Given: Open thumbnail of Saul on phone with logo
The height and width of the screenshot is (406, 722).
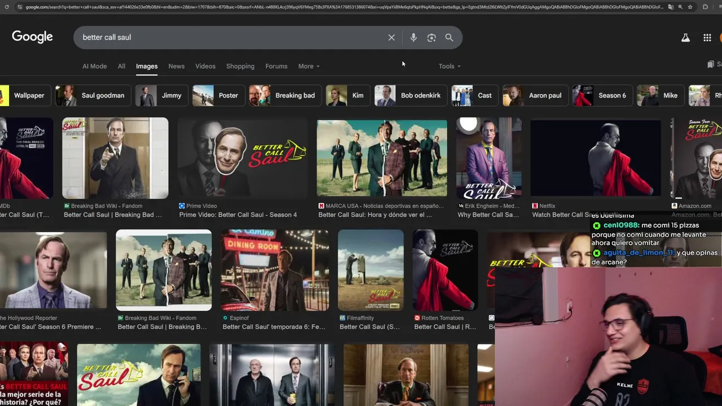Looking at the screenshot, I should [139, 375].
